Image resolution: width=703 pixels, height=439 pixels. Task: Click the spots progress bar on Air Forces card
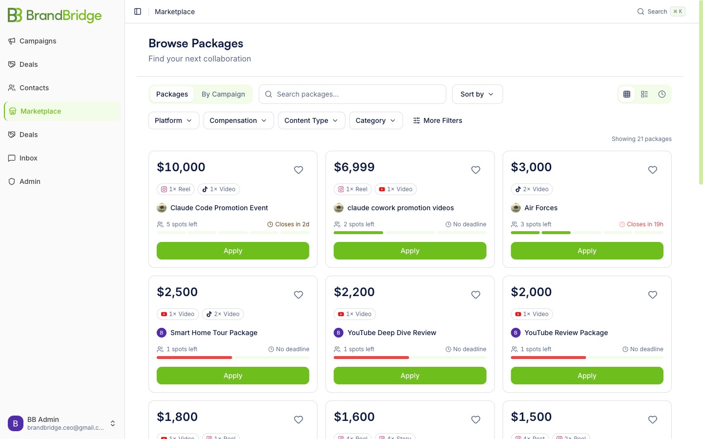tap(587, 233)
